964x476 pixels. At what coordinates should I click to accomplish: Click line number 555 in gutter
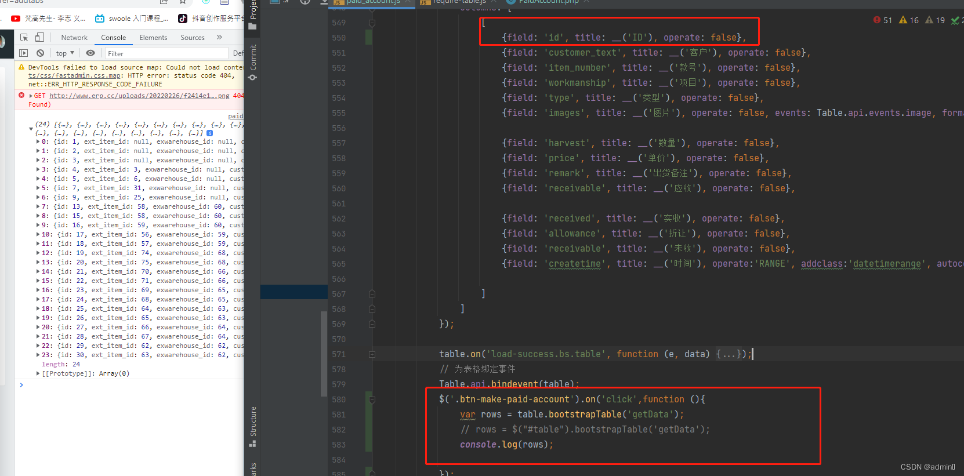339,113
